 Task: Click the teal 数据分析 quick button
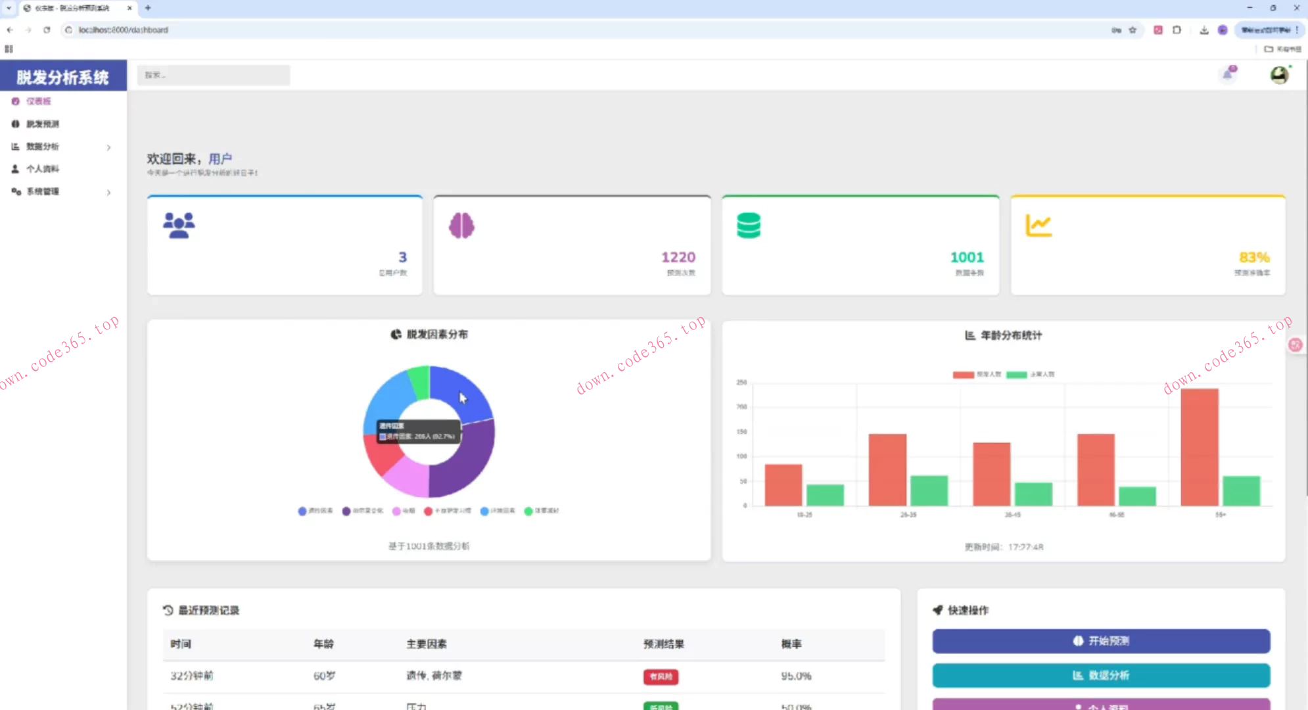[1101, 675]
